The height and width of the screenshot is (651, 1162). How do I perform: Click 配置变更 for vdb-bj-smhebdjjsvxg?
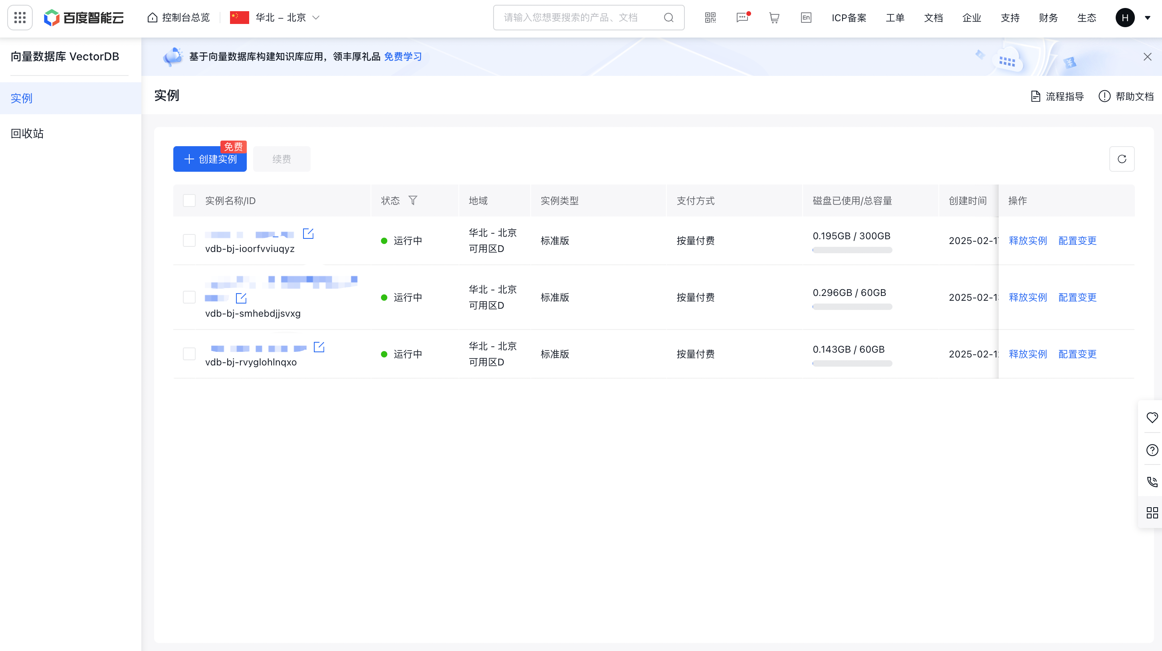(x=1077, y=297)
